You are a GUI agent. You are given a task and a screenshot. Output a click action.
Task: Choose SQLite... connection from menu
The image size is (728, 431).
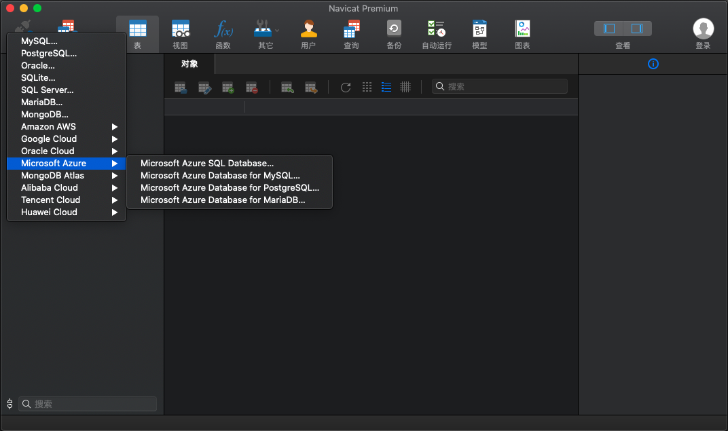[67, 77]
